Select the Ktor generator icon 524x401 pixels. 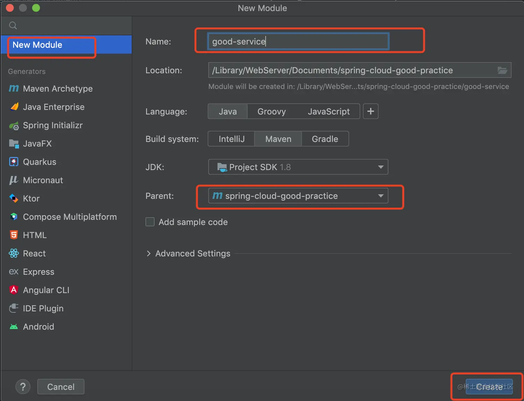click(14, 199)
